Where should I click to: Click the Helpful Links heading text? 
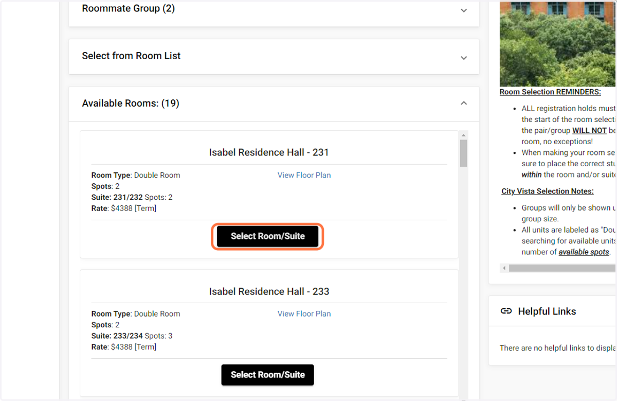coord(547,311)
